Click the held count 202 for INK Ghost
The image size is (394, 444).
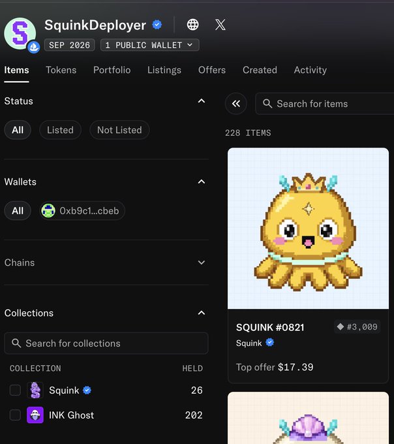[x=194, y=415]
